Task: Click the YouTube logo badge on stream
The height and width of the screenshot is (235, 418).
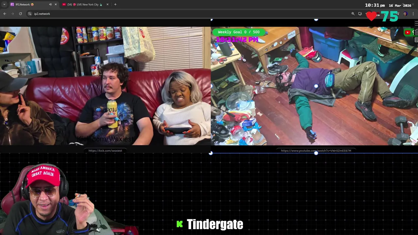Action: point(408,32)
